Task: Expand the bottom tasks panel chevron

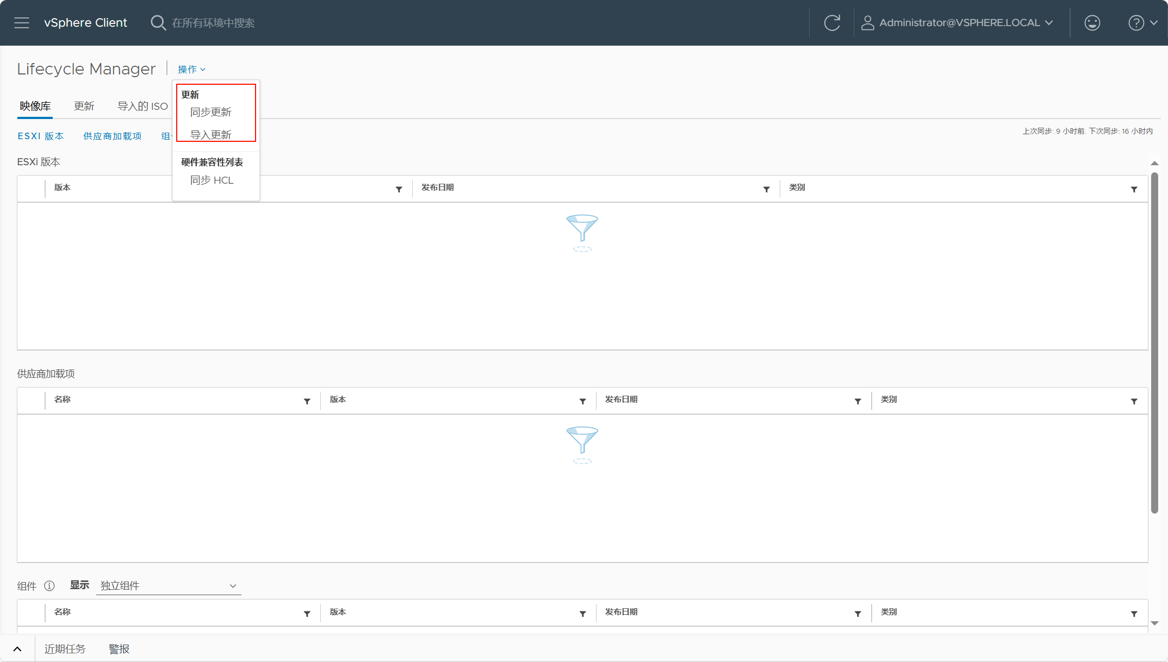Action: coord(17,649)
